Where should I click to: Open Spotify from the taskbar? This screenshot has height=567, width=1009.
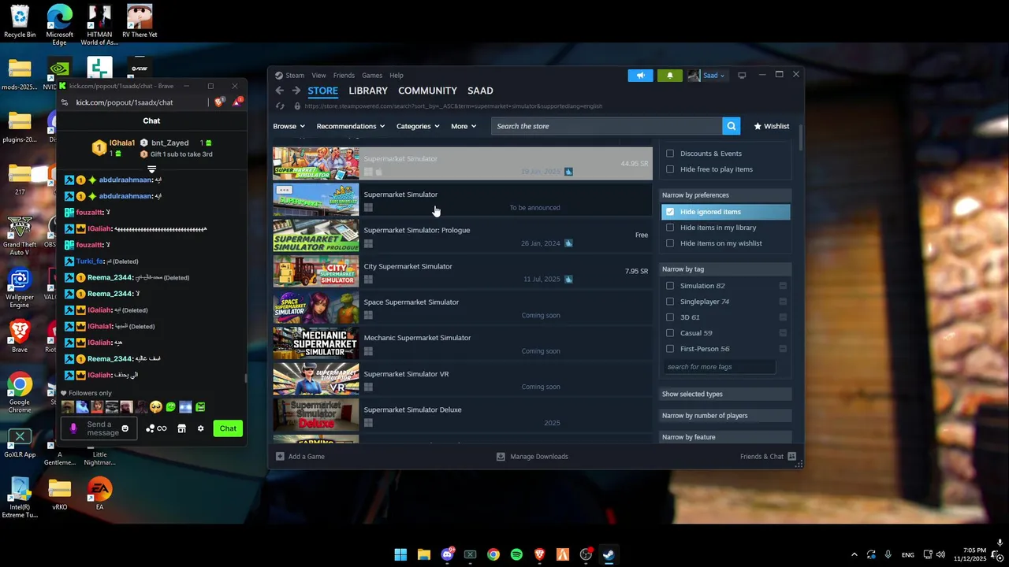516,554
